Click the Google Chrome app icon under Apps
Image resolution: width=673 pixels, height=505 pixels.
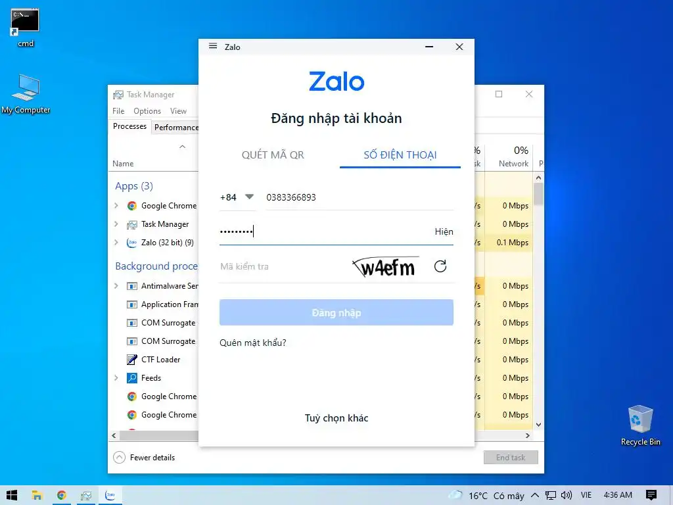(131, 206)
